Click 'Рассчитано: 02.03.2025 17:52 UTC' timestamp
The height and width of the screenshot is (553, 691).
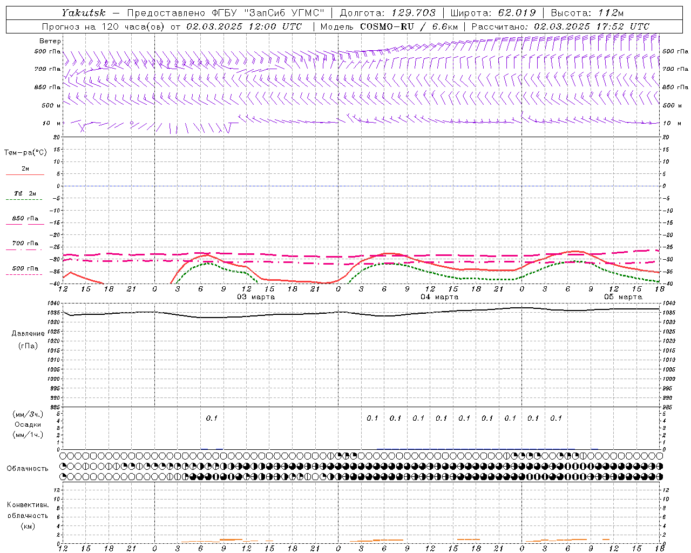tap(560, 26)
